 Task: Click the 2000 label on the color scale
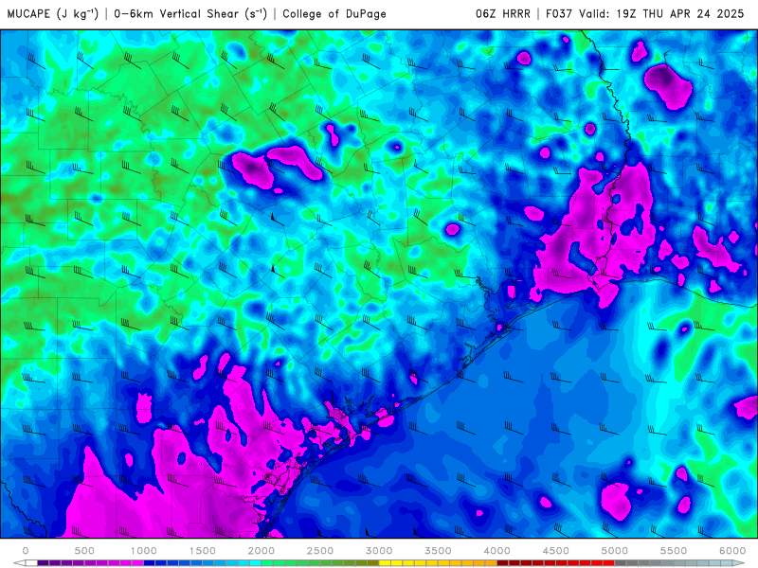(x=262, y=551)
